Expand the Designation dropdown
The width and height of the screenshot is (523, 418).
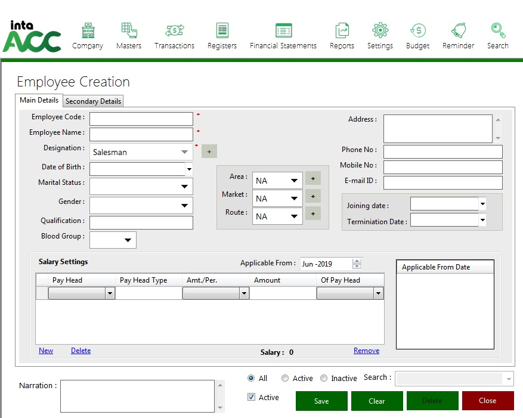click(184, 152)
